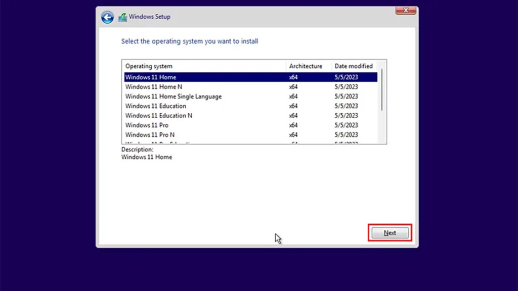The height and width of the screenshot is (291, 518).
Task: Click the Architecture column header
Action: point(309,66)
